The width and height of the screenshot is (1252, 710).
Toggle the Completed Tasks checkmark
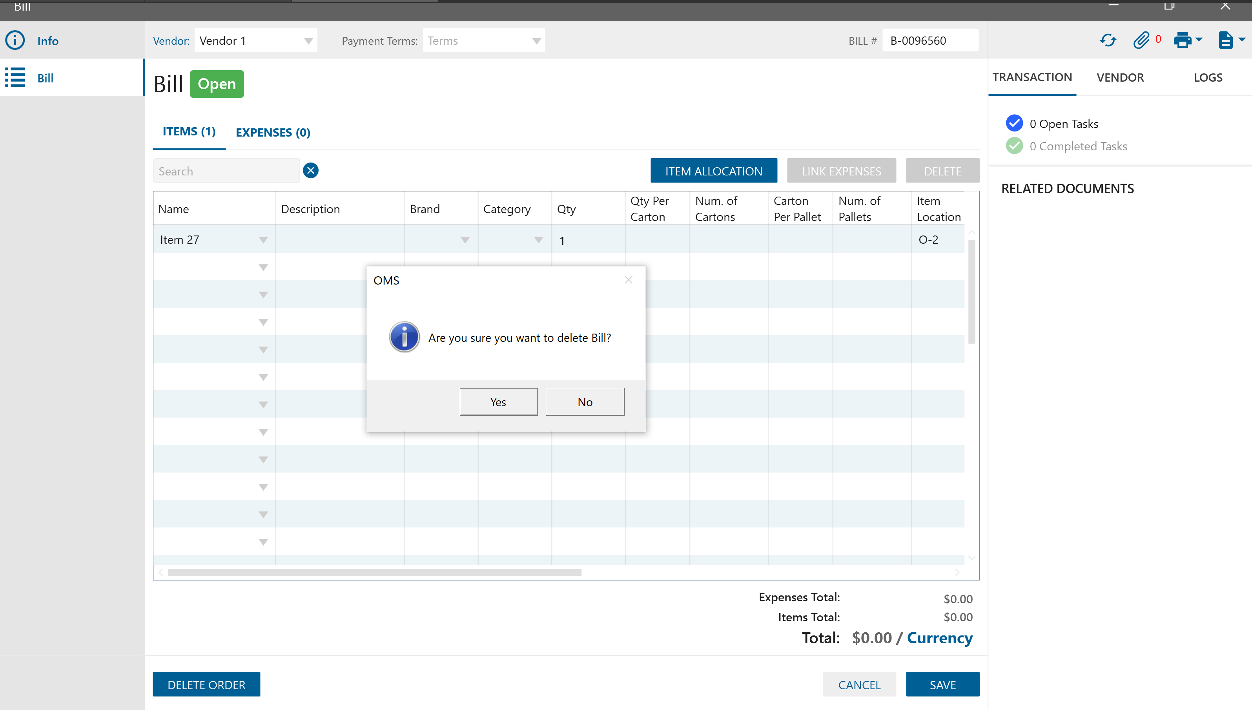click(x=1014, y=146)
